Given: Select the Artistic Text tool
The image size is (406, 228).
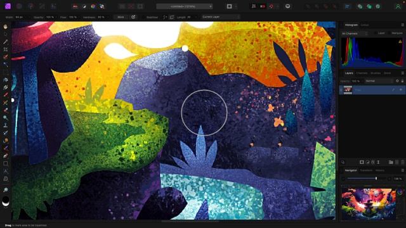Looking at the screenshot, I should [6, 171].
